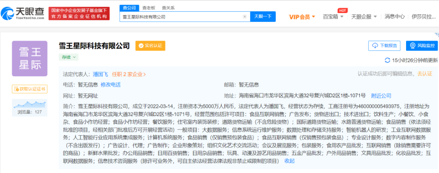Expand the 百宝箱 dropdown menu
The width and height of the screenshot is (439, 173).
333,17
